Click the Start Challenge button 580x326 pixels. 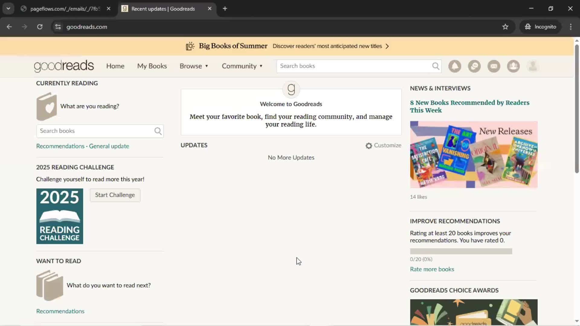tap(115, 195)
